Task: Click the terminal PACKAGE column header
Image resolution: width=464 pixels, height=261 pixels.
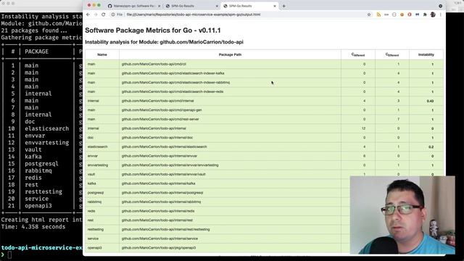Action: click(36, 51)
